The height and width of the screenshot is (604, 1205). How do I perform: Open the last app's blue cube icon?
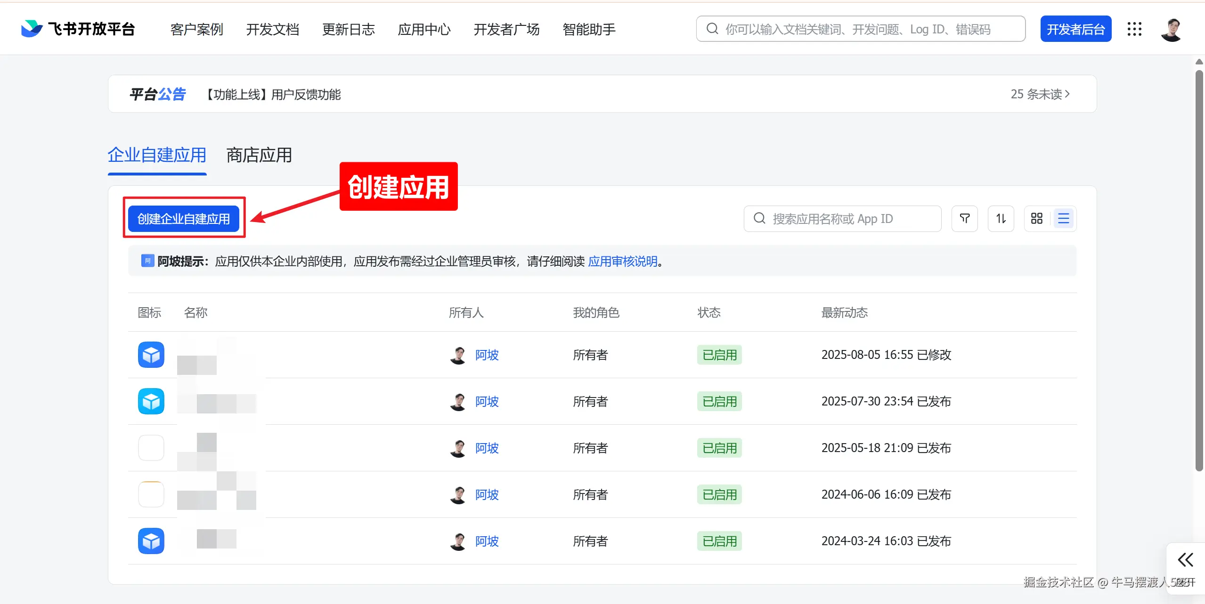pyautogui.click(x=151, y=541)
